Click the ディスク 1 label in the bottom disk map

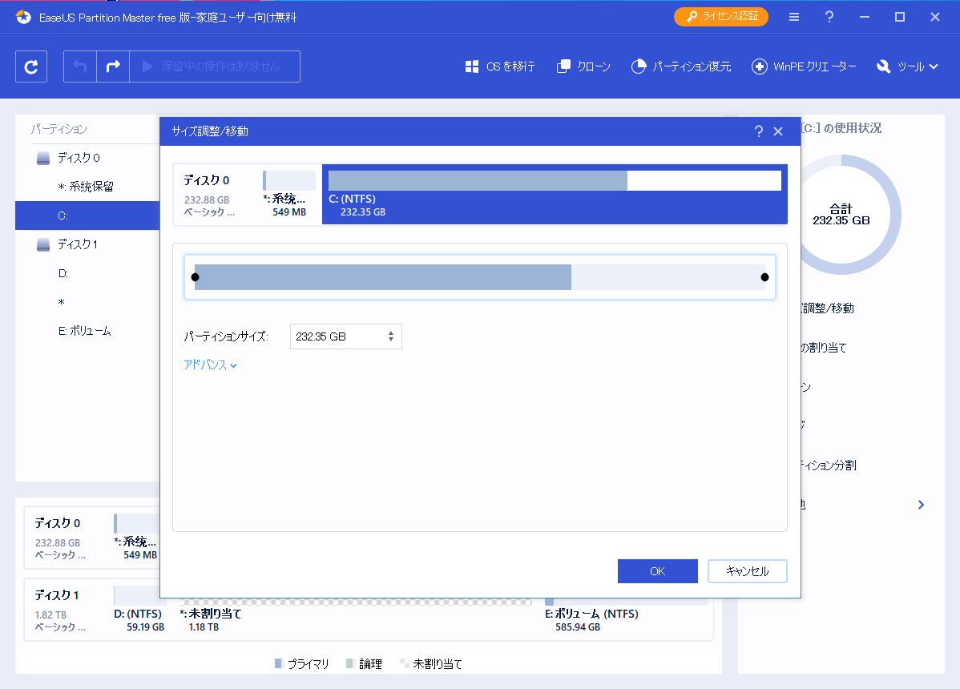(57, 595)
